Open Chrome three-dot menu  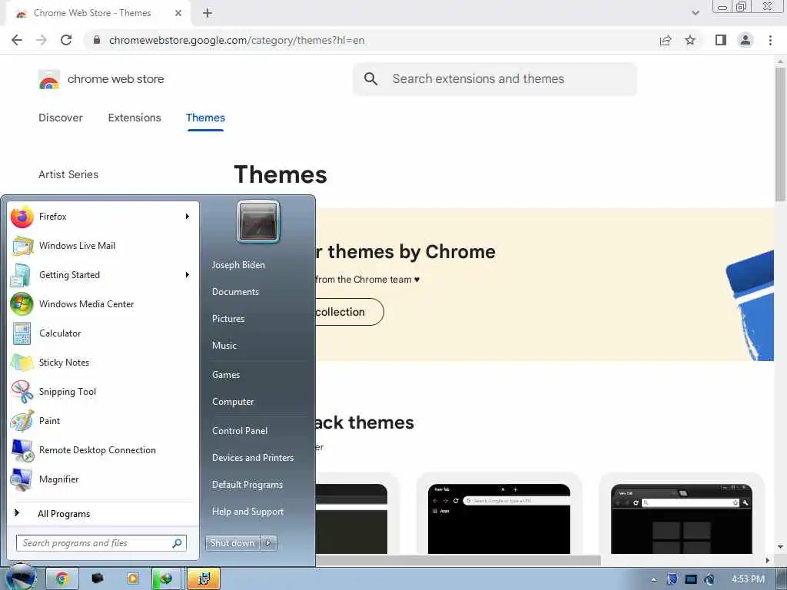pos(770,40)
